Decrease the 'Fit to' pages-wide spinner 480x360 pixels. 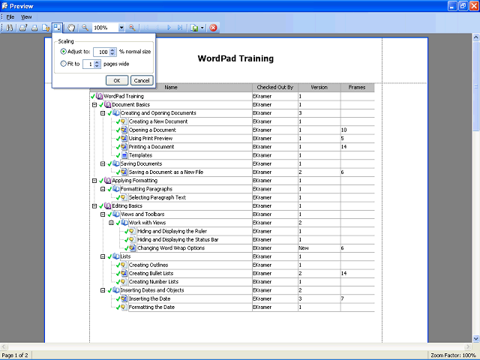97,66
